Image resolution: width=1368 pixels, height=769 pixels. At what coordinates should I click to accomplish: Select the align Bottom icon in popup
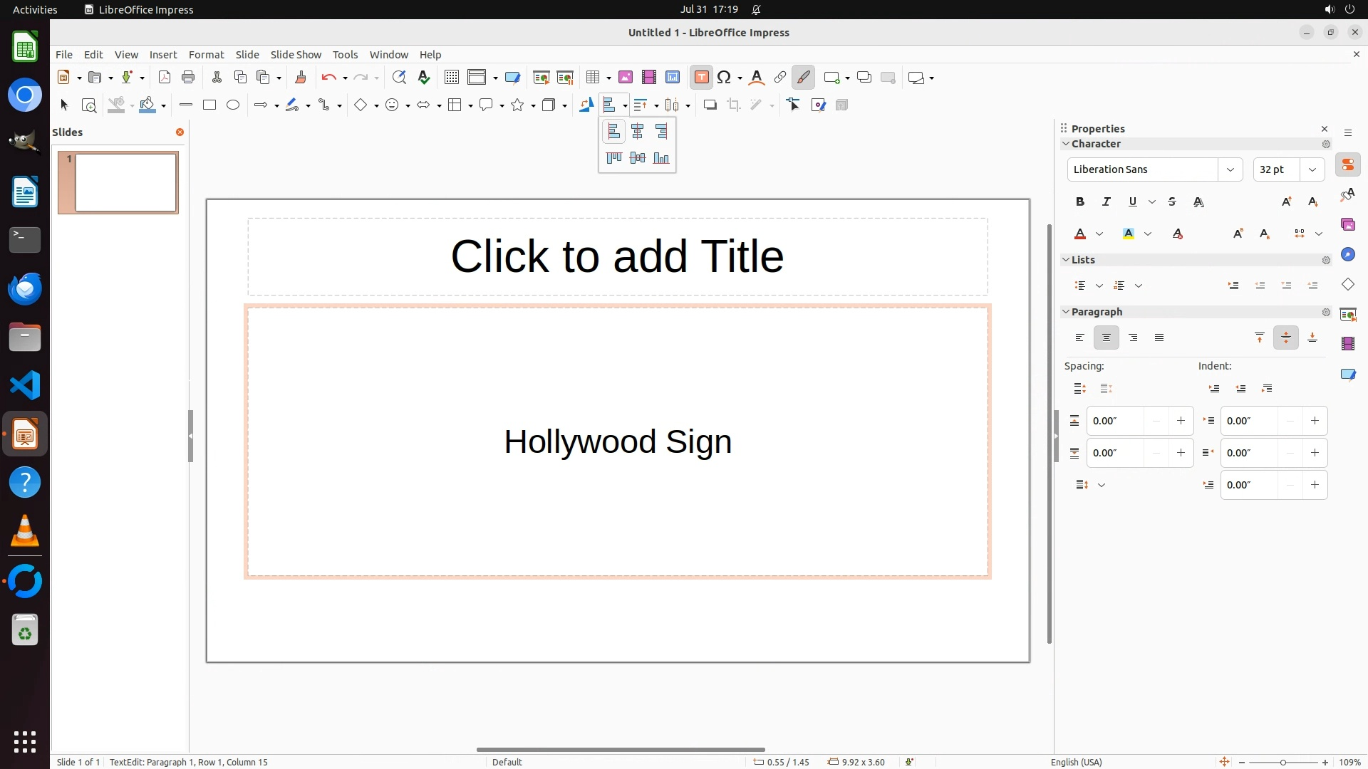(661, 158)
